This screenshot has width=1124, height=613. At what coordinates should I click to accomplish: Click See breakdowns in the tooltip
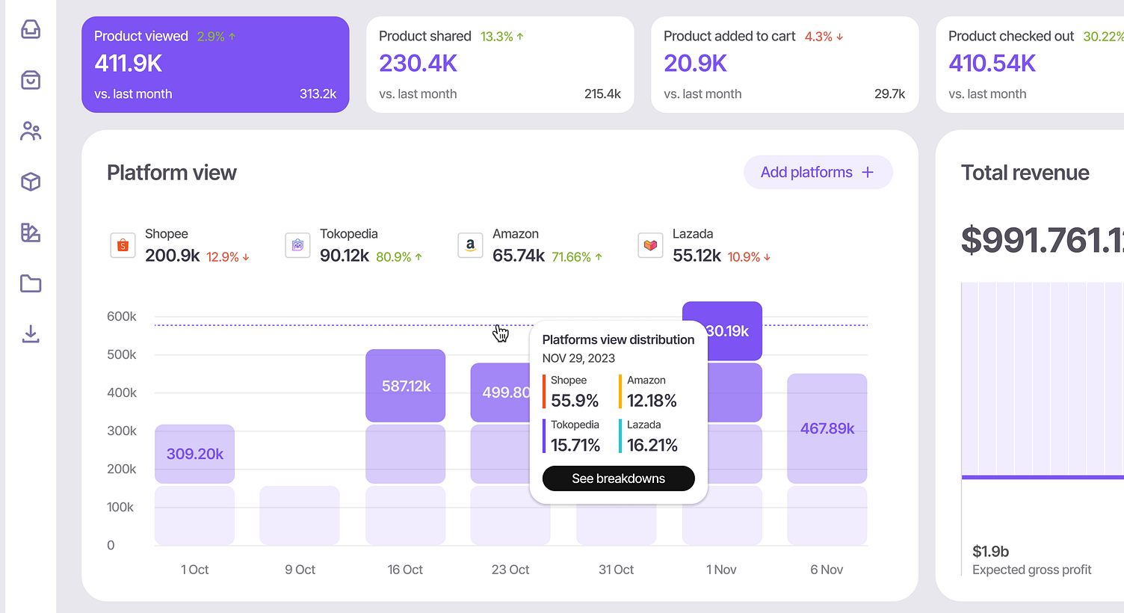point(618,478)
